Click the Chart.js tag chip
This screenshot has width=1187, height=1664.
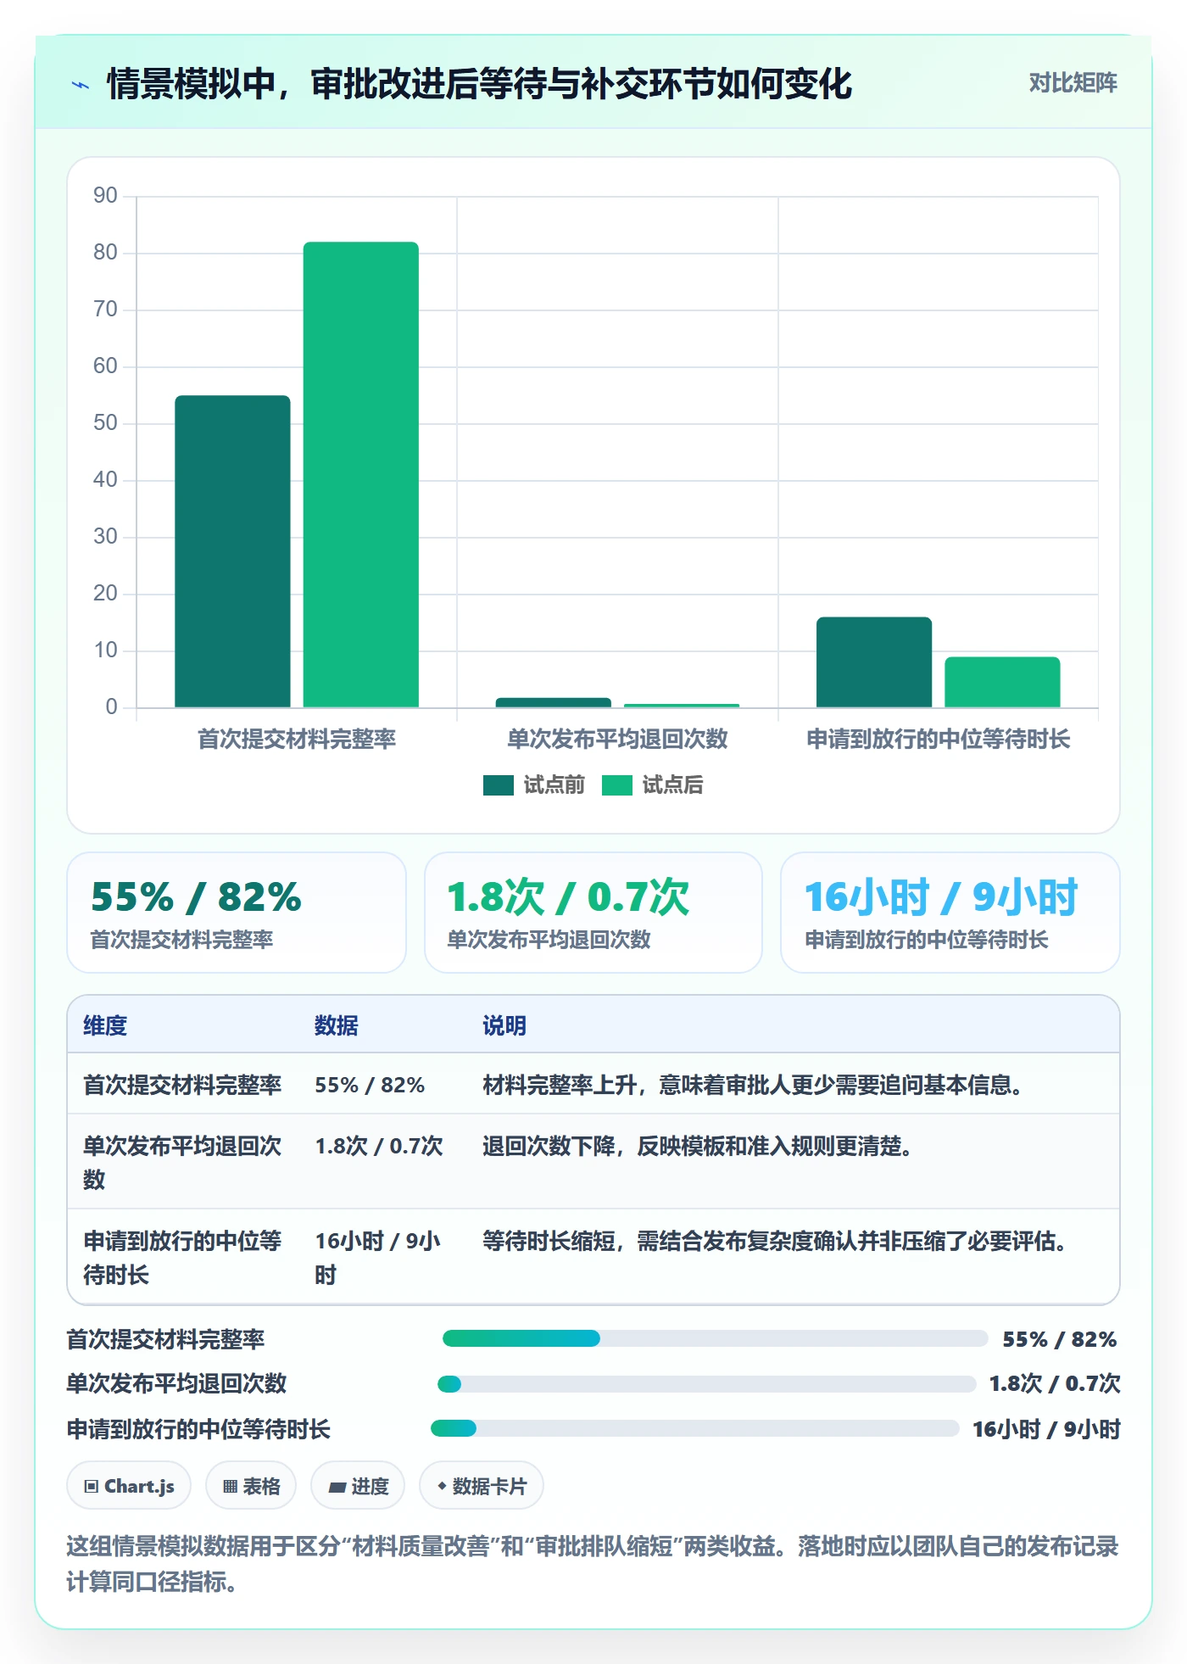tap(129, 1486)
